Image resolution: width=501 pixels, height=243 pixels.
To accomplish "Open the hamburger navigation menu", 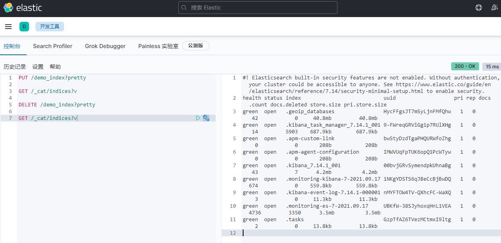I will point(8,27).
